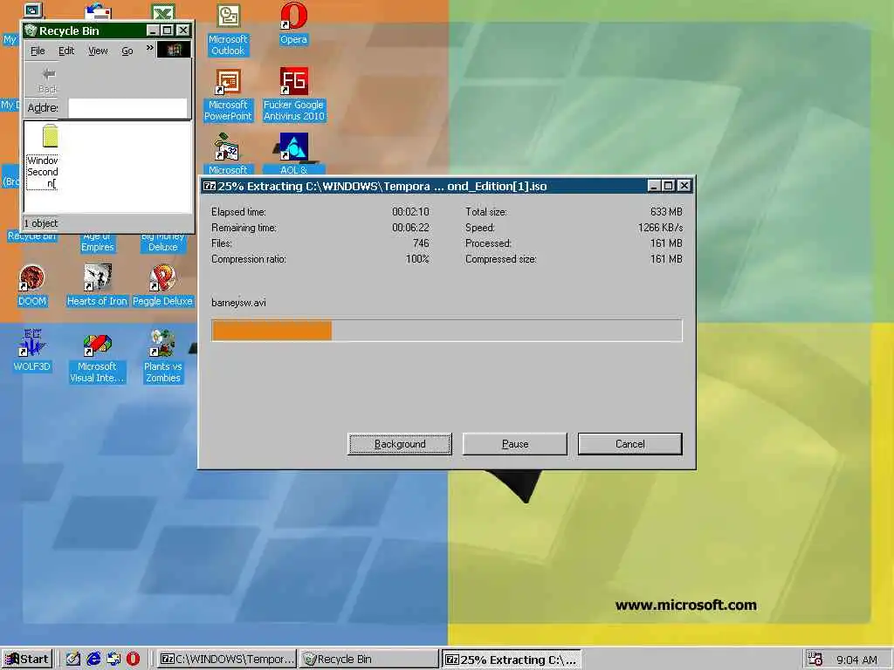
Task: Click the Remaining time value 00:06:22
Action: coord(410,228)
